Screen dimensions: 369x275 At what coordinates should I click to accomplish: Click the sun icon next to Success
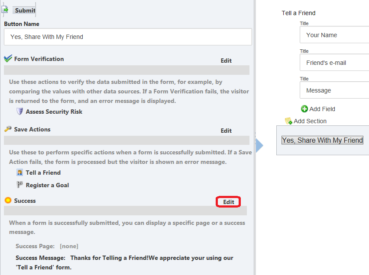[7, 200]
